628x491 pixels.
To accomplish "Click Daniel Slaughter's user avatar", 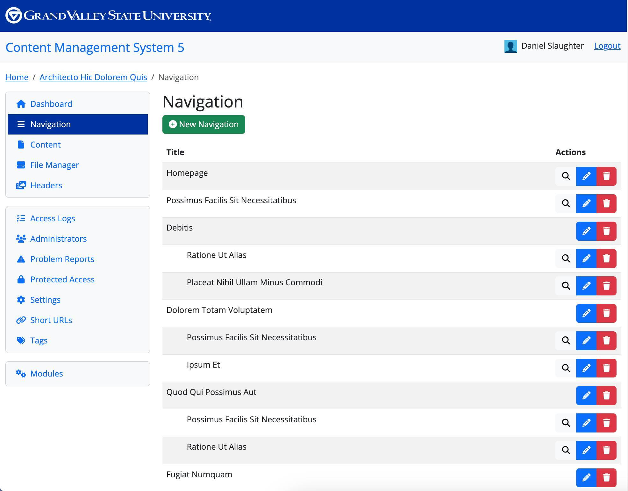I will 510,46.
